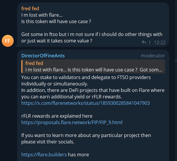Click the DirectorOfFineAnts sender name
The width and height of the screenshot is (177, 161).
43,56
